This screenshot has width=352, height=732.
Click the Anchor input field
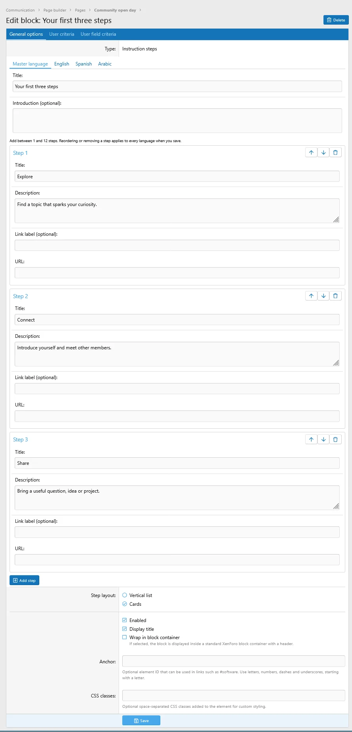click(234, 661)
